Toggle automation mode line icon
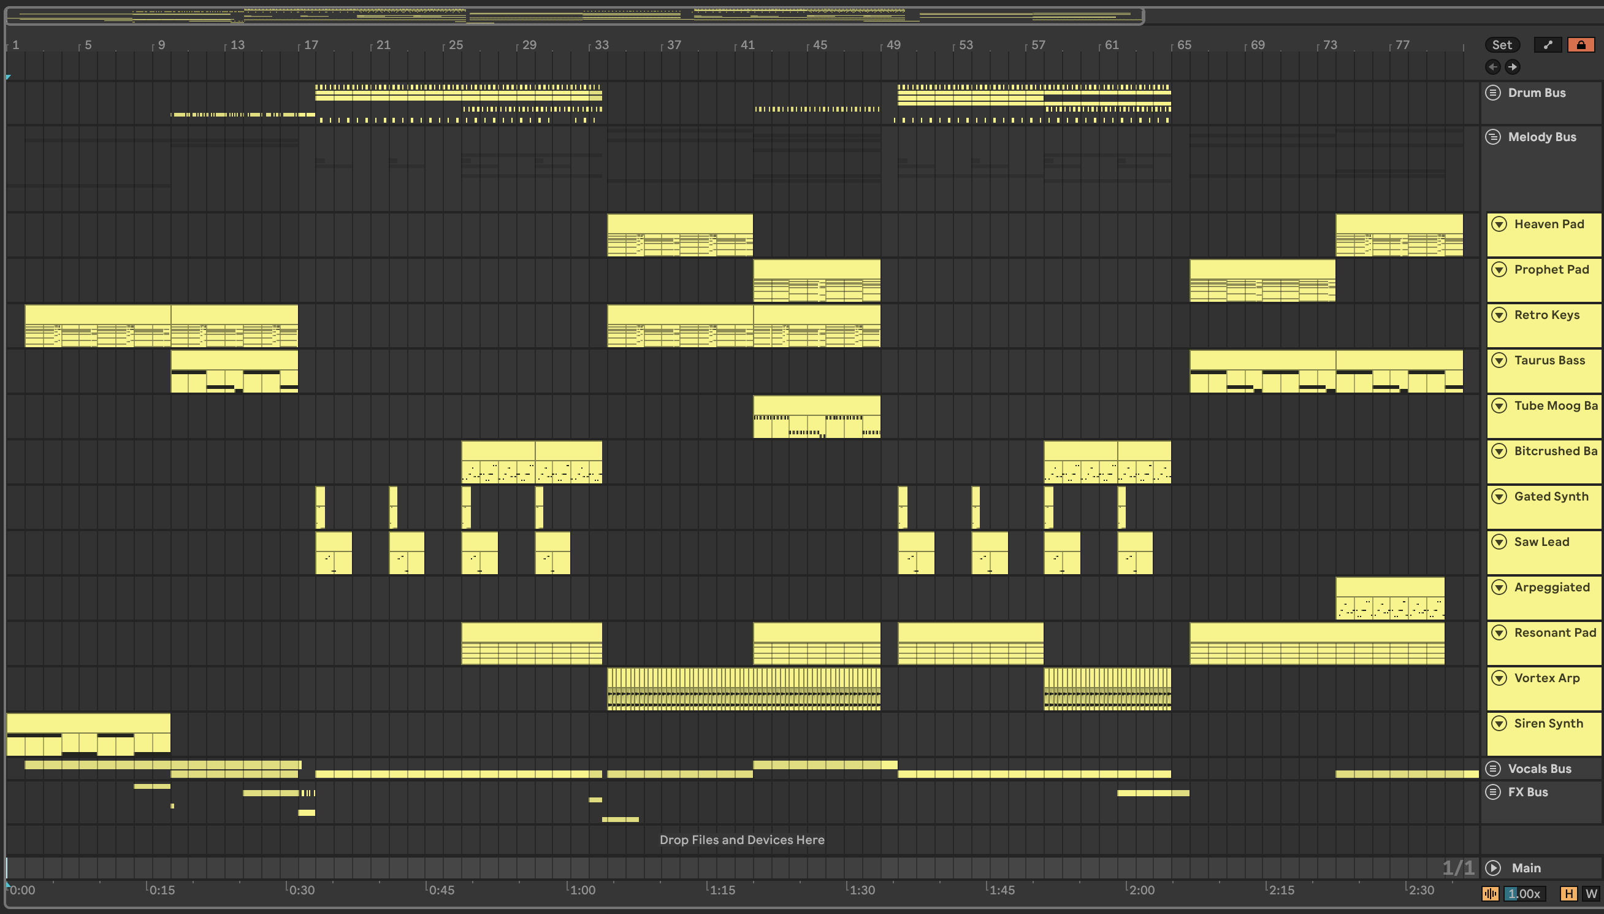 pos(1548,45)
